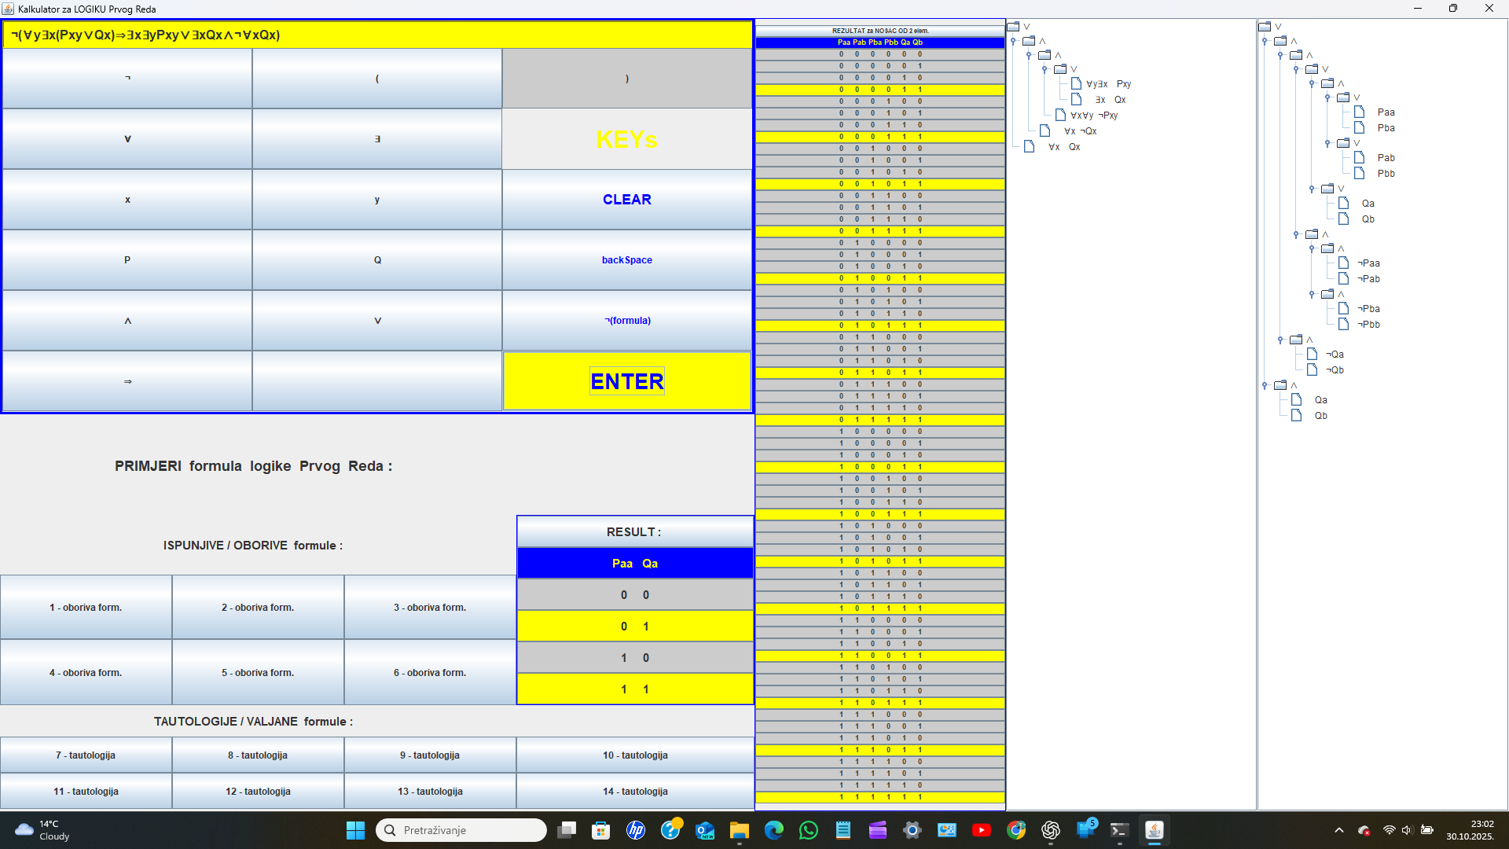
Task: Open WhatsApp from the taskbar
Action: pos(808,830)
